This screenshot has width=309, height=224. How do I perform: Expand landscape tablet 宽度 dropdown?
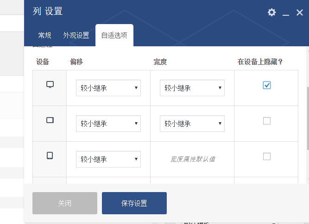(192, 124)
